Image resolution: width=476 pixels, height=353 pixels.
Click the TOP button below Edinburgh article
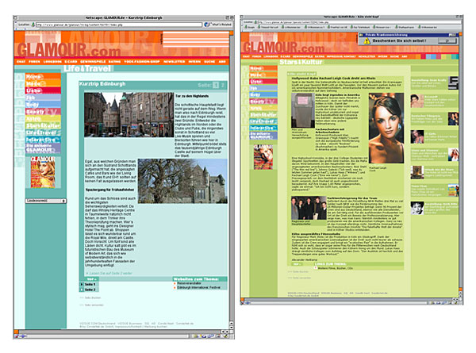pyautogui.click(x=91, y=279)
